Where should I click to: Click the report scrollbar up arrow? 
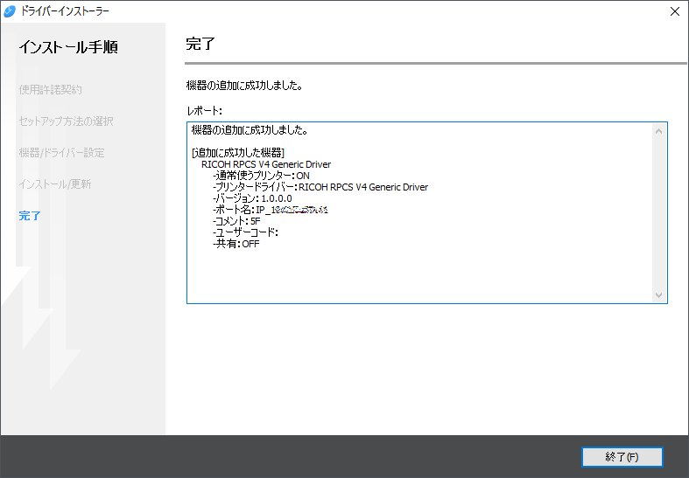659,130
